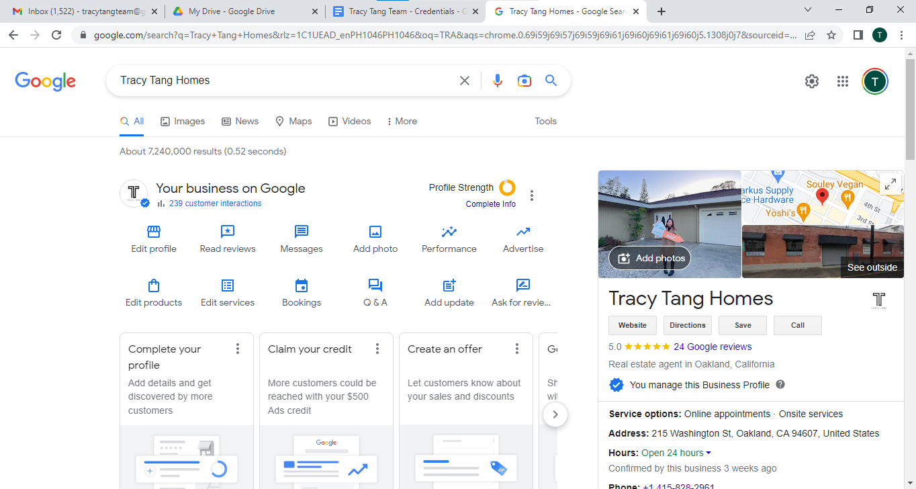
Task: Click Complete Info link
Action: (x=491, y=204)
